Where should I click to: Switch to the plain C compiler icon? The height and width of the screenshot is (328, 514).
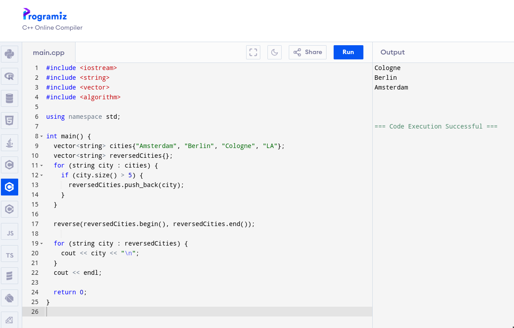[9, 165]
